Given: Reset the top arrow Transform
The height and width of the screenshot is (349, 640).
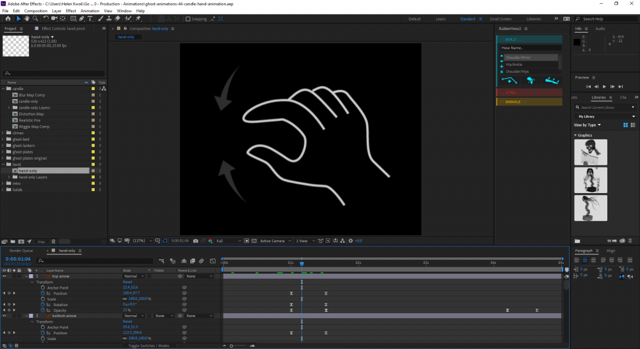Looking at the screenshot, I should (127, 282).
